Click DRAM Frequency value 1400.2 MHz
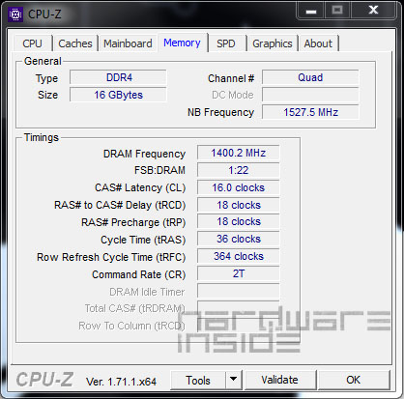The image size is (404, 399). [239, 153]
